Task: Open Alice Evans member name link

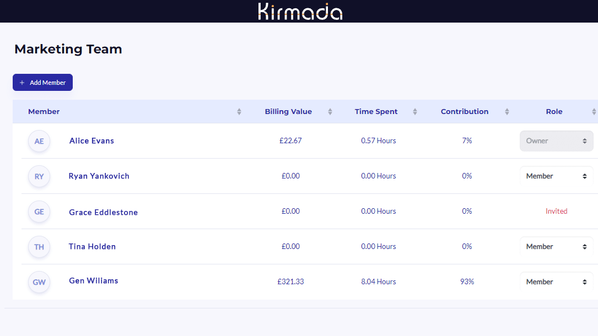Action: 91,141
